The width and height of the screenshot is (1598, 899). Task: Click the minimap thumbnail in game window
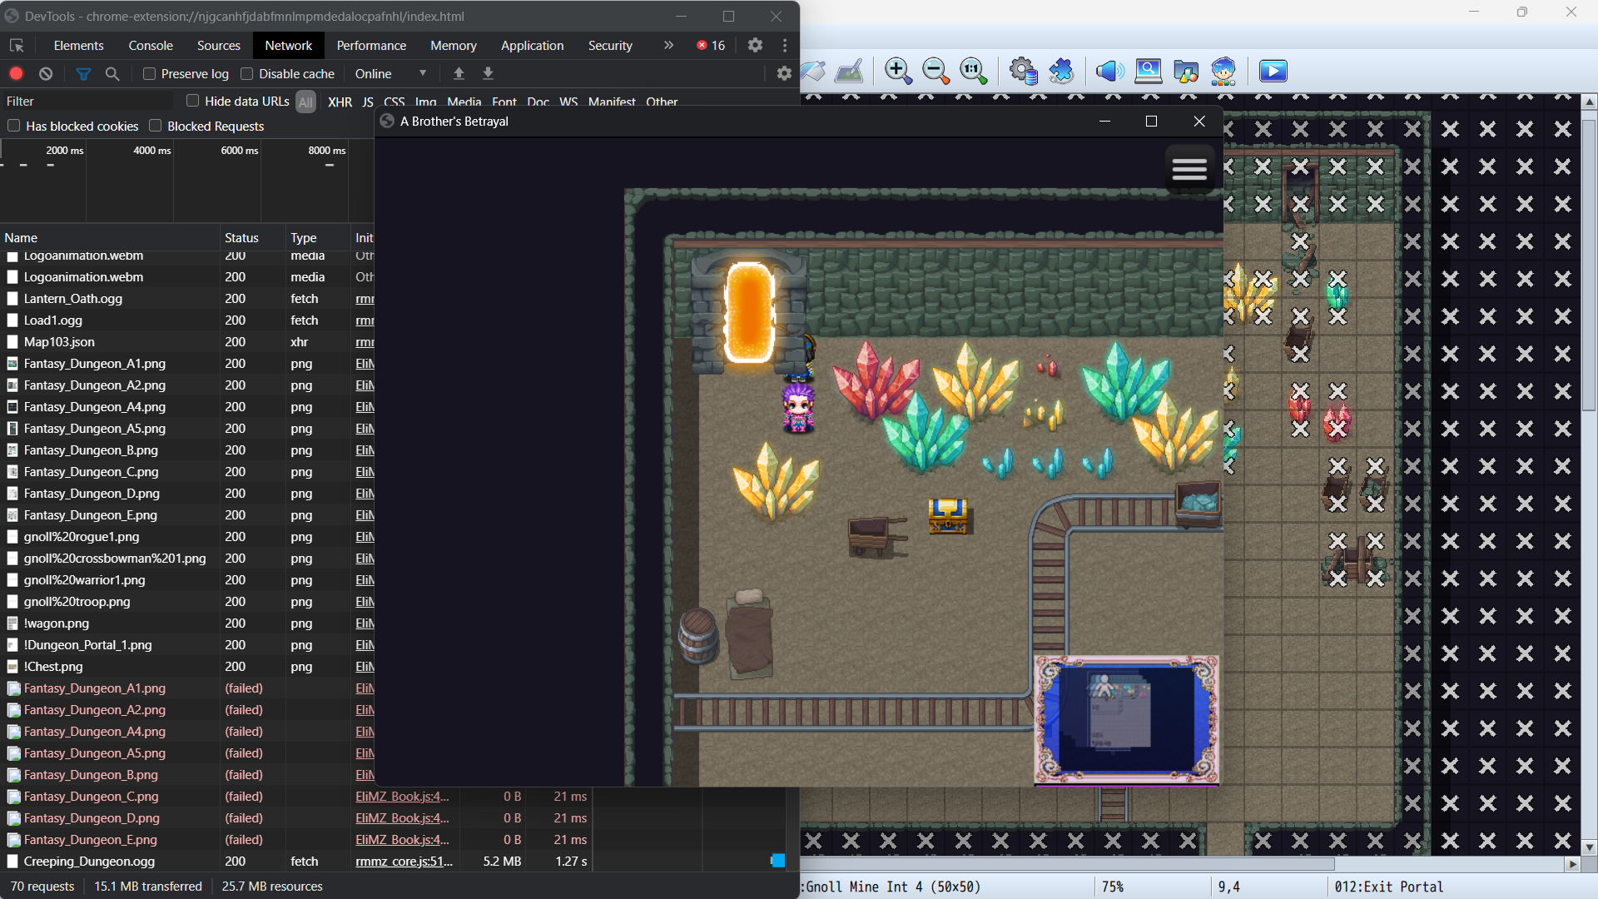(x=1126, y=720)
